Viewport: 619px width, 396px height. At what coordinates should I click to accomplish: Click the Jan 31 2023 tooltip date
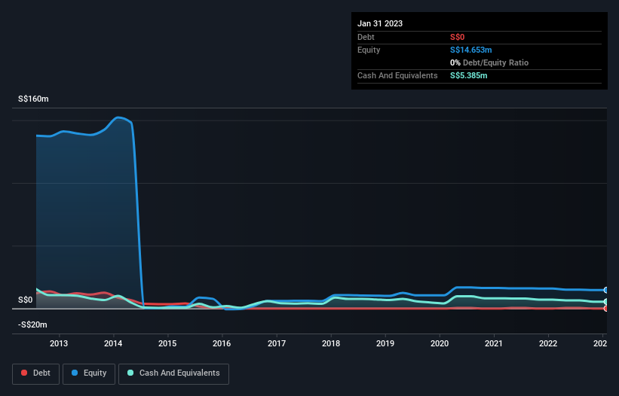pos(380,23)
